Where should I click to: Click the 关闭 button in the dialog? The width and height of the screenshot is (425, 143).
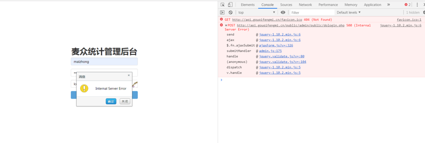tap(125, 101)
